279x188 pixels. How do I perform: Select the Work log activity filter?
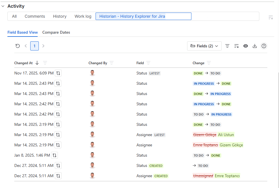pos(83,16)
